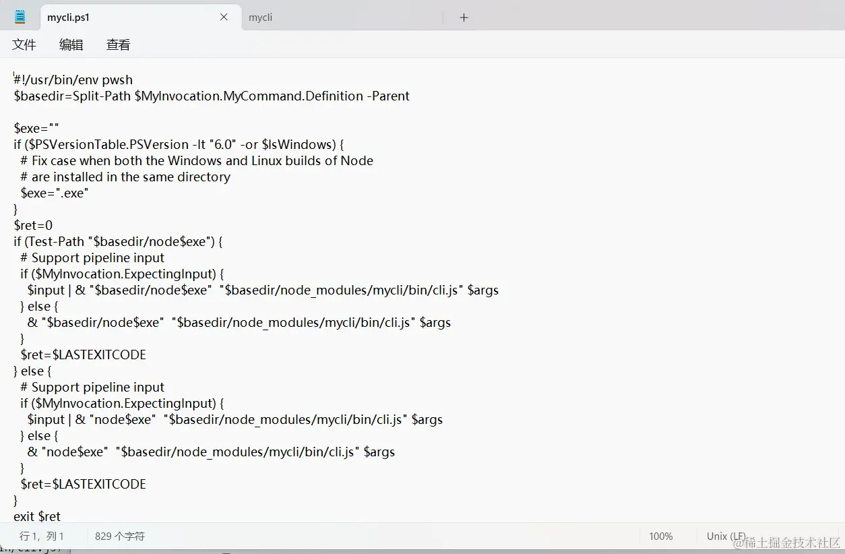Click the line '$exe=""'
Viewport: 845px width, 554px height.
click(36, 128)
